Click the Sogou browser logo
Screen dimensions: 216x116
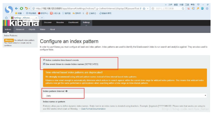coord(9,10)
